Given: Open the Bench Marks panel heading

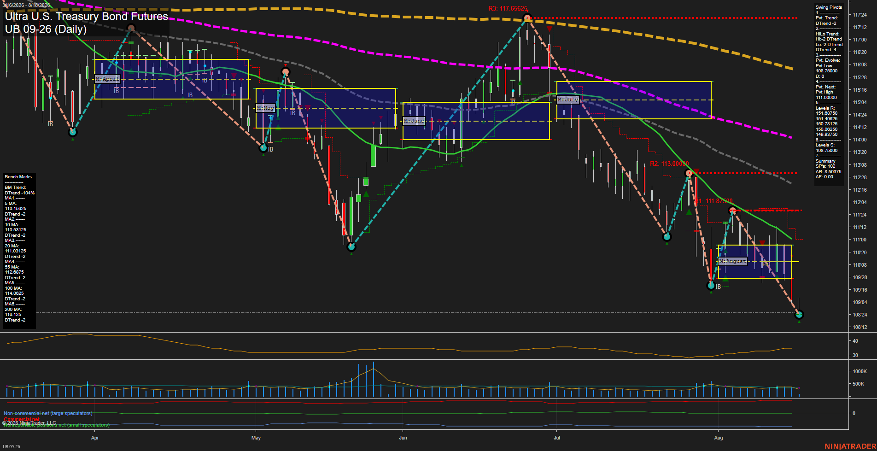Looking at the screenshot, I should click(x=18, y=177).
